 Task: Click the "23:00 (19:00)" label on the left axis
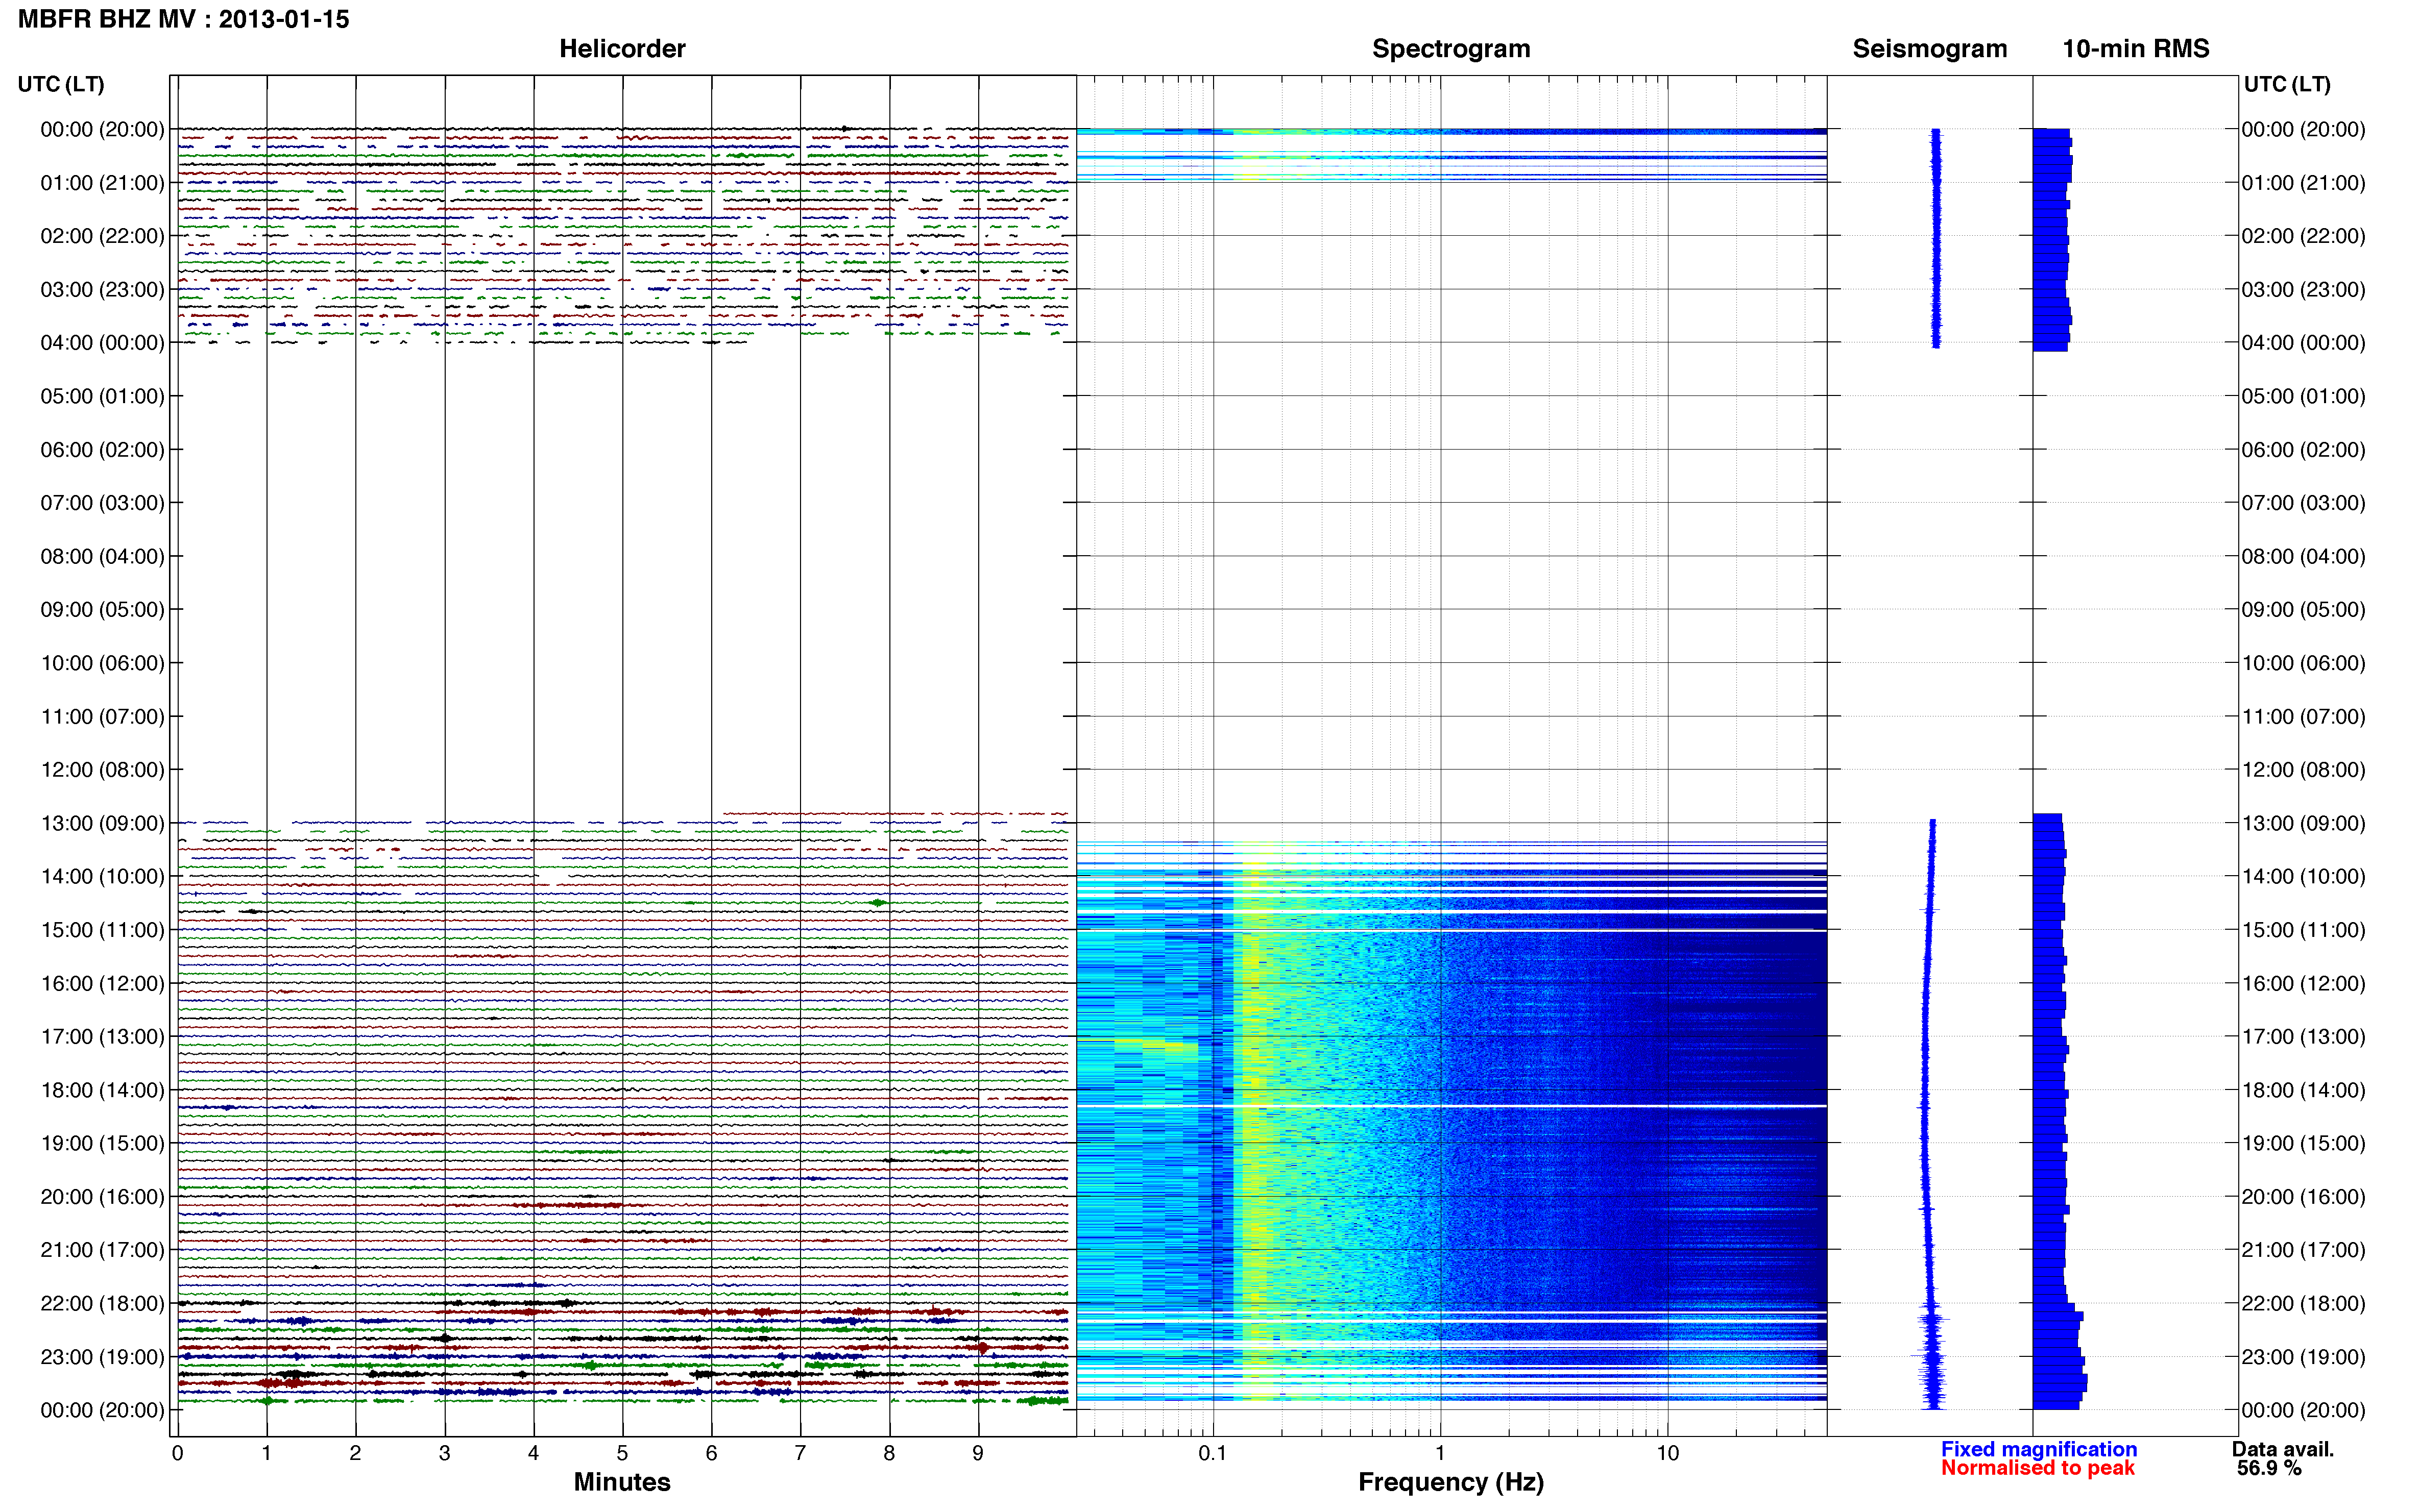pos(102,1357)
